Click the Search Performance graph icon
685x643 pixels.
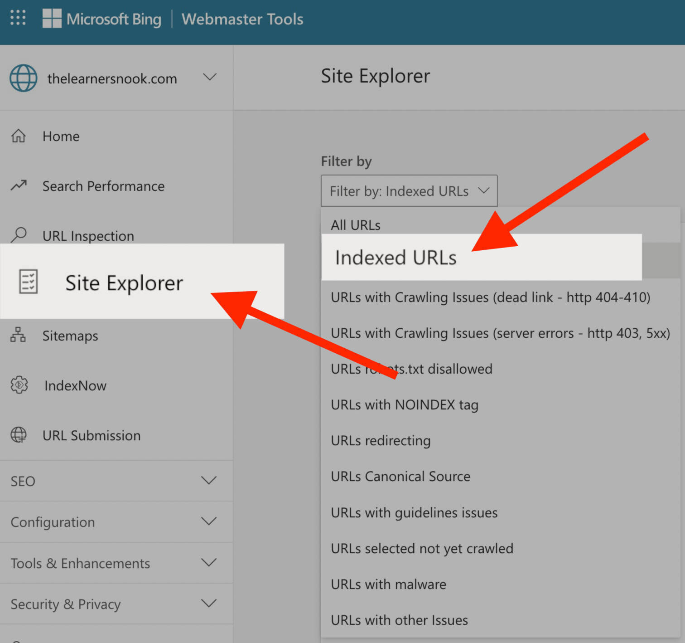tap(18, 185)
